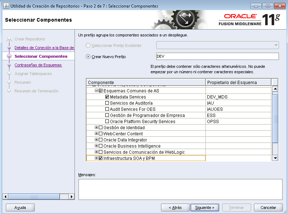This screenshot has width=288, height=214.
Task: Check the Servicios de Auditoría checkbox
Action: tap(107, 103)
